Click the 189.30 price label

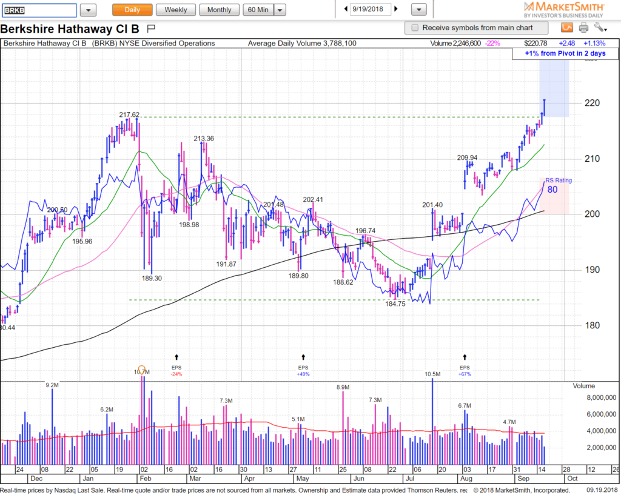152,278
